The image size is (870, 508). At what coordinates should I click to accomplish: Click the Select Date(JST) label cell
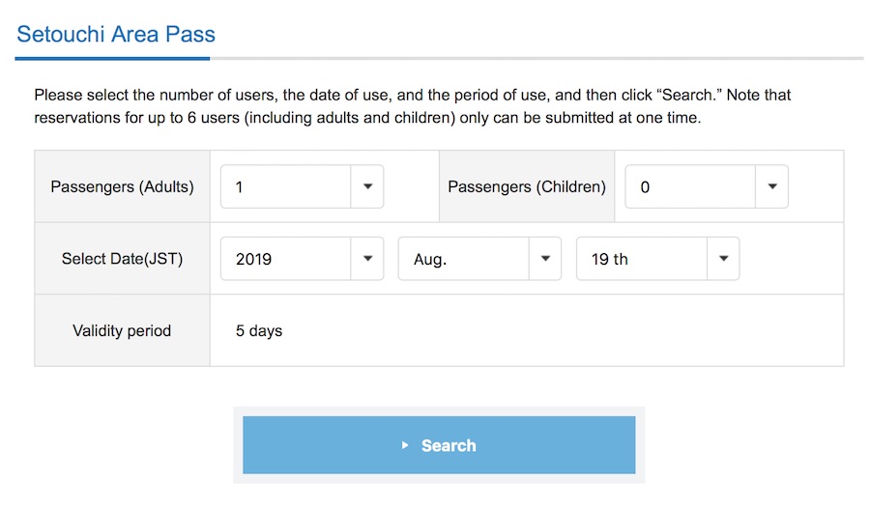pyautogui.click(x=122, y=259)
